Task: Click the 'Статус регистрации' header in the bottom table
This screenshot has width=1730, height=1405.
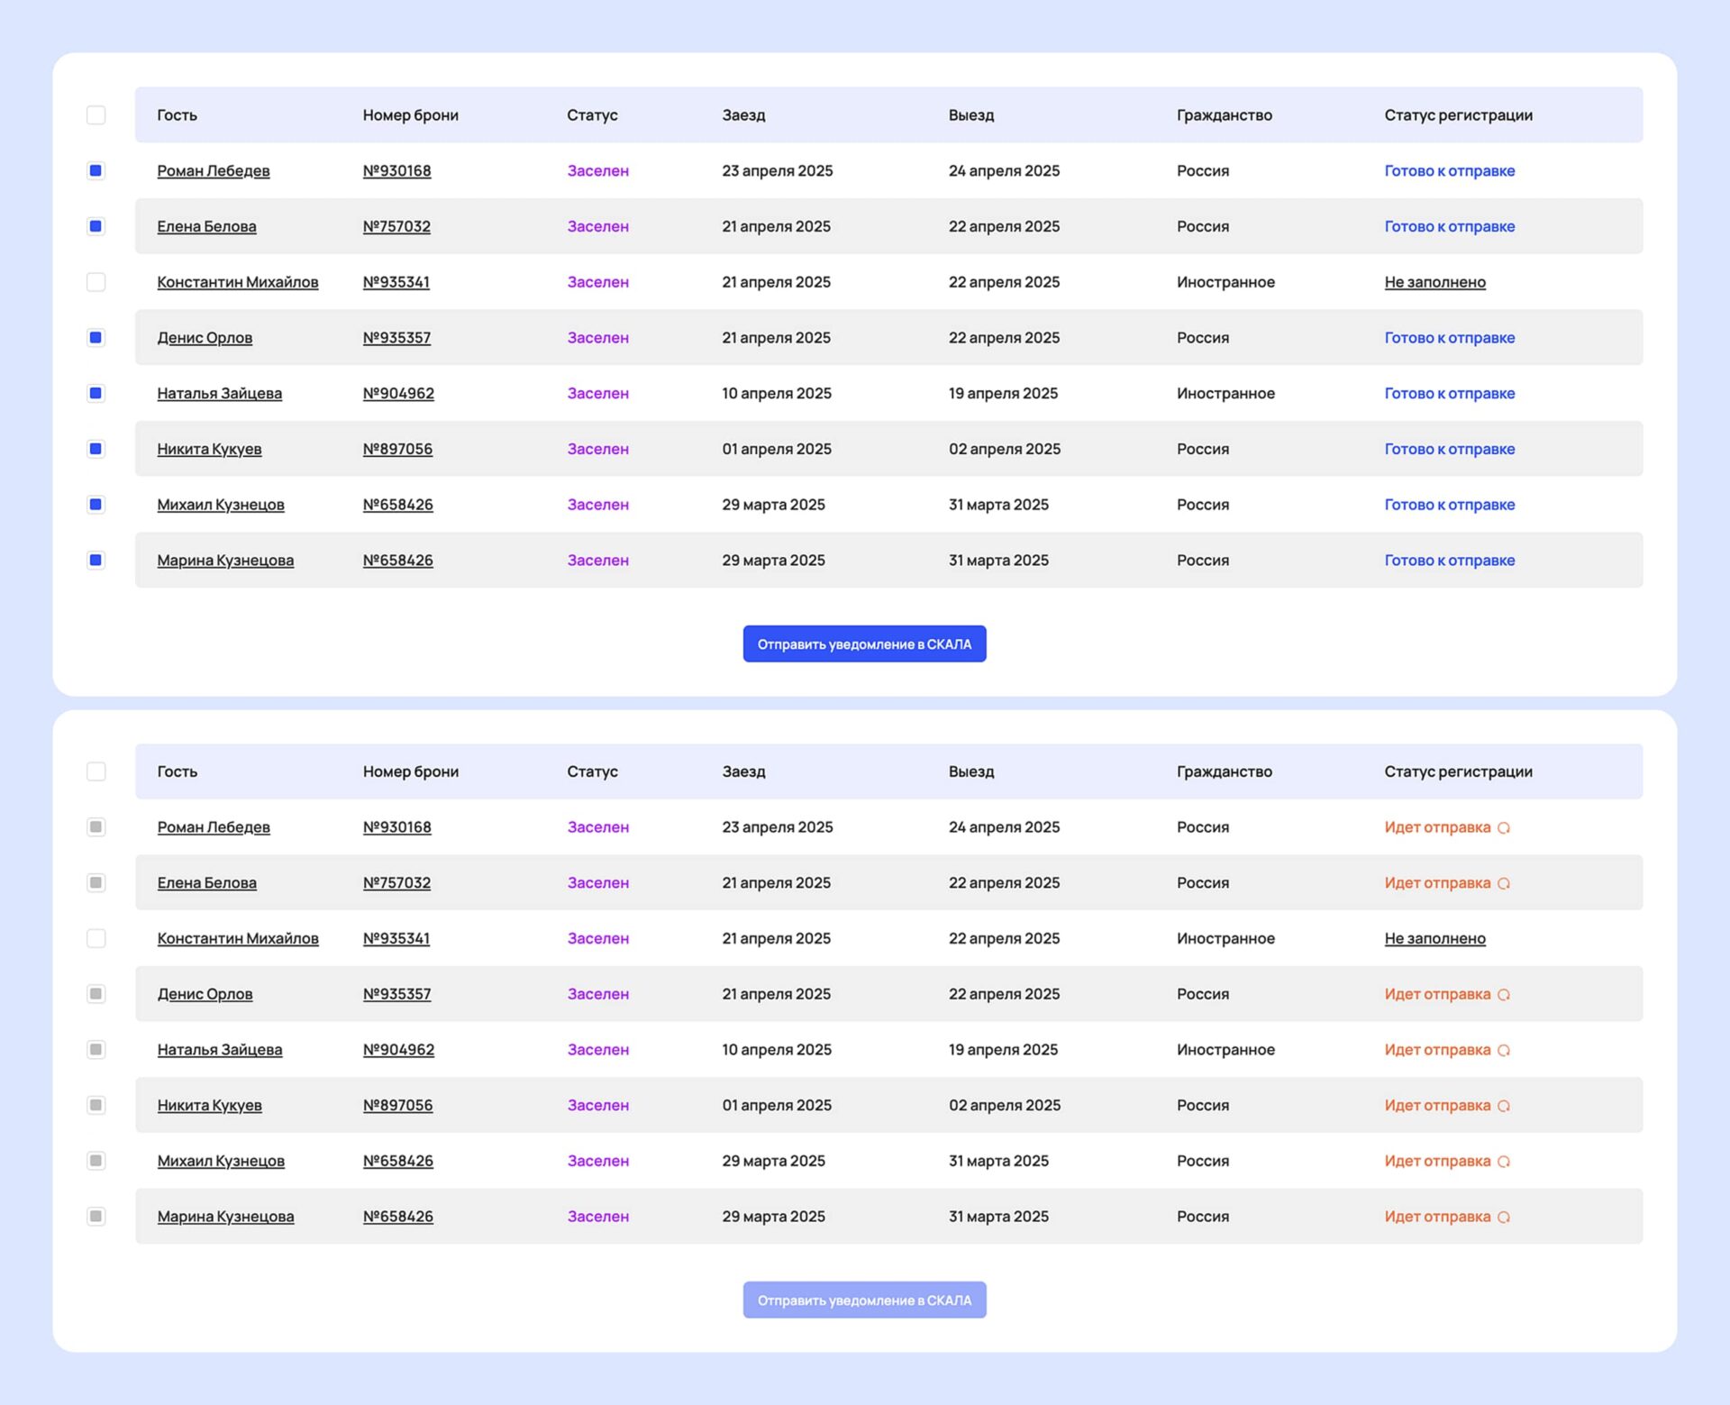Action: pyautogui.click(x=1458, y=771)
